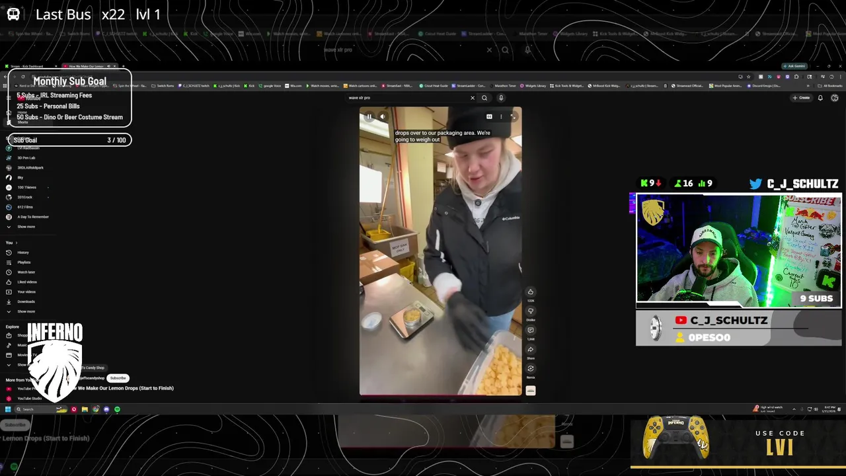Clear the YouTube search box text
This screenshot has height=476, width=846.
[472, 98]
